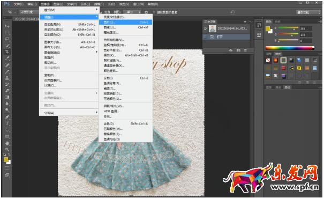Open the crop tool preset picker
324x198 pixels.
(11, 12)
